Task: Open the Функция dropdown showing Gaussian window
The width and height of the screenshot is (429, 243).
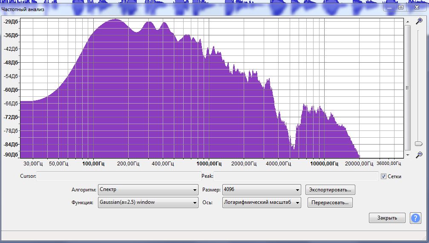Action: click(x=148, y=202)
